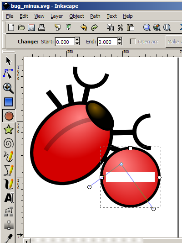This screenshot has height=243, width=182.
Task: Click the Import icon in the toolbar
Action: tap(58, 27)
